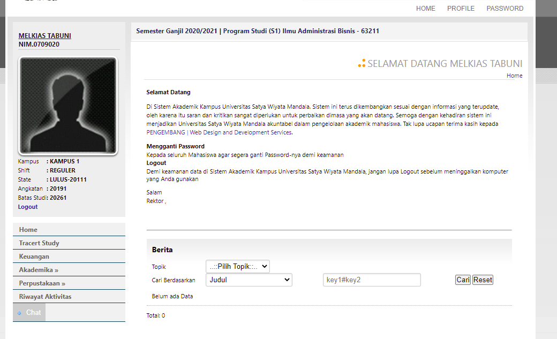Open PROFILE from top navigation
The image size is (557, 339).
(x=461, y=9)
